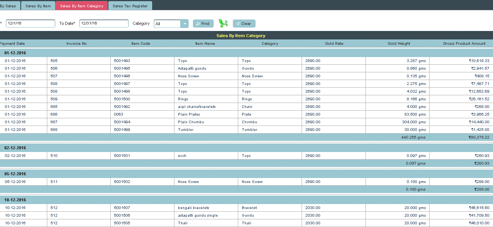The width and height of the screenshot is (493, 227).
Task: Sort by Invoice No column header
Action: tap(76, 44)
